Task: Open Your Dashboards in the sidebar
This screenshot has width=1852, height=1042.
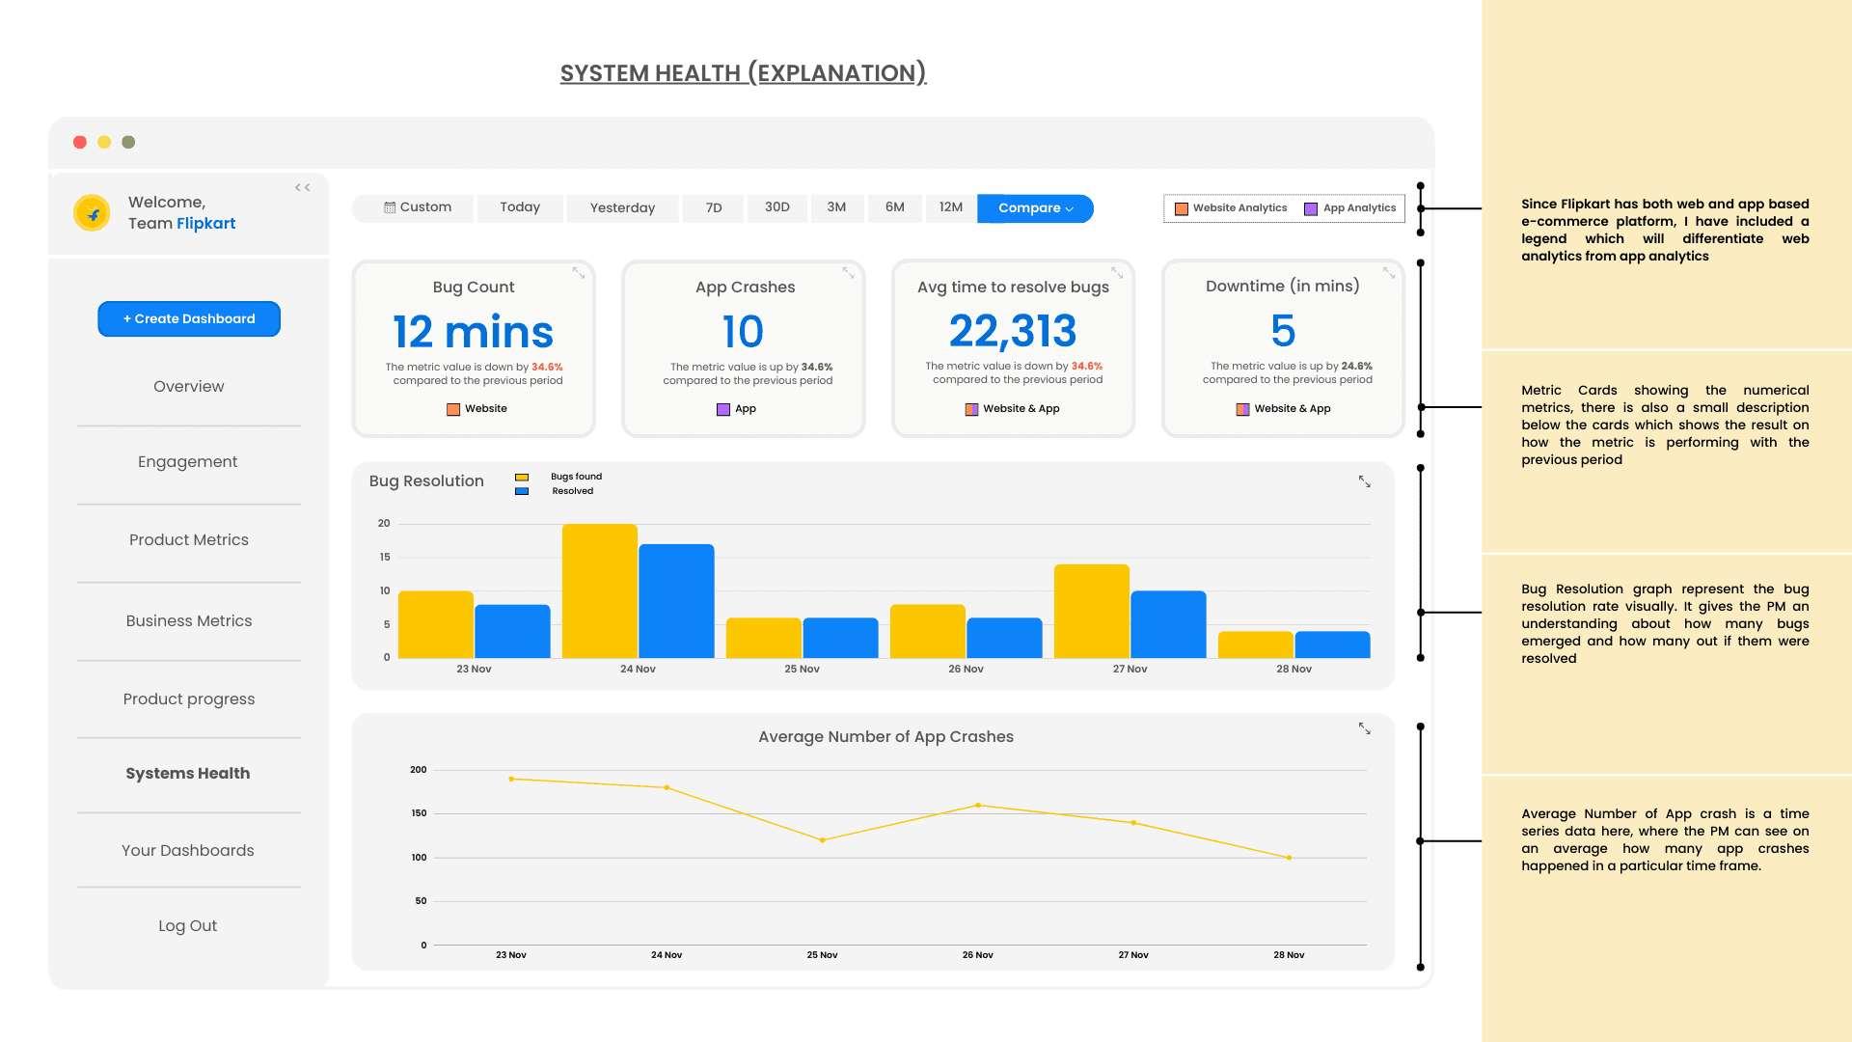Action: 188,851
